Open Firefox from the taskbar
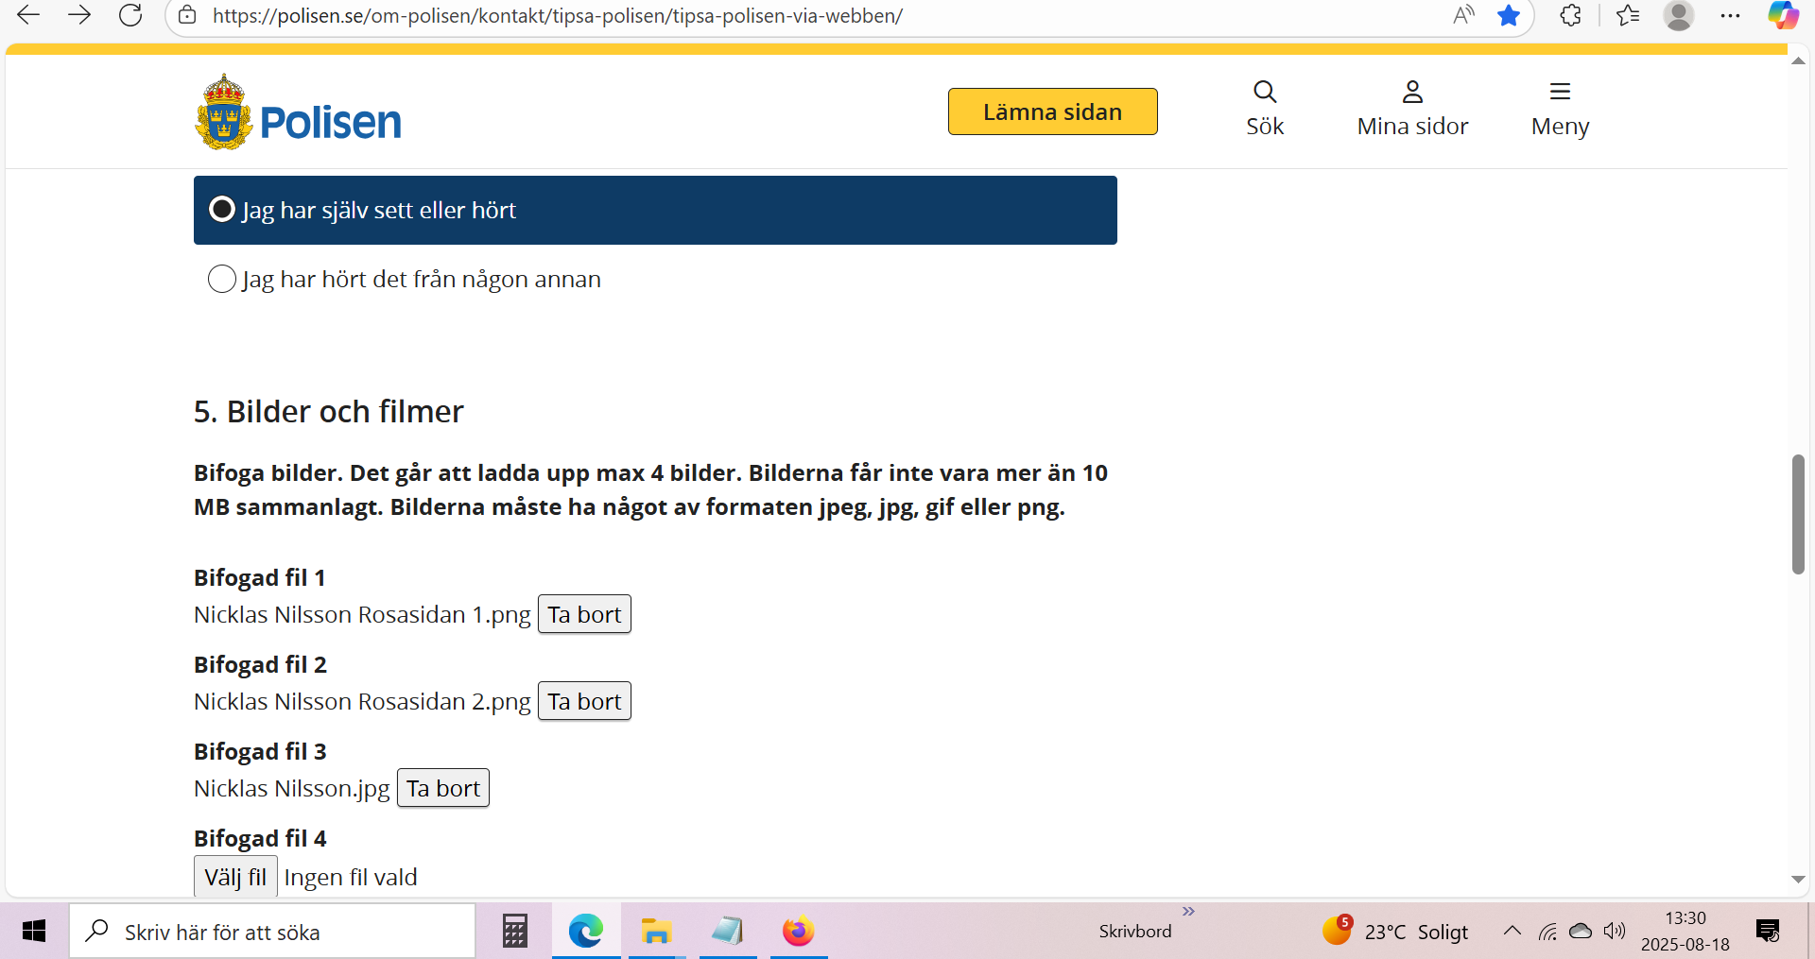Image resolution: width=1815 pixels, height=959 pixels. [x=799, y=932]
